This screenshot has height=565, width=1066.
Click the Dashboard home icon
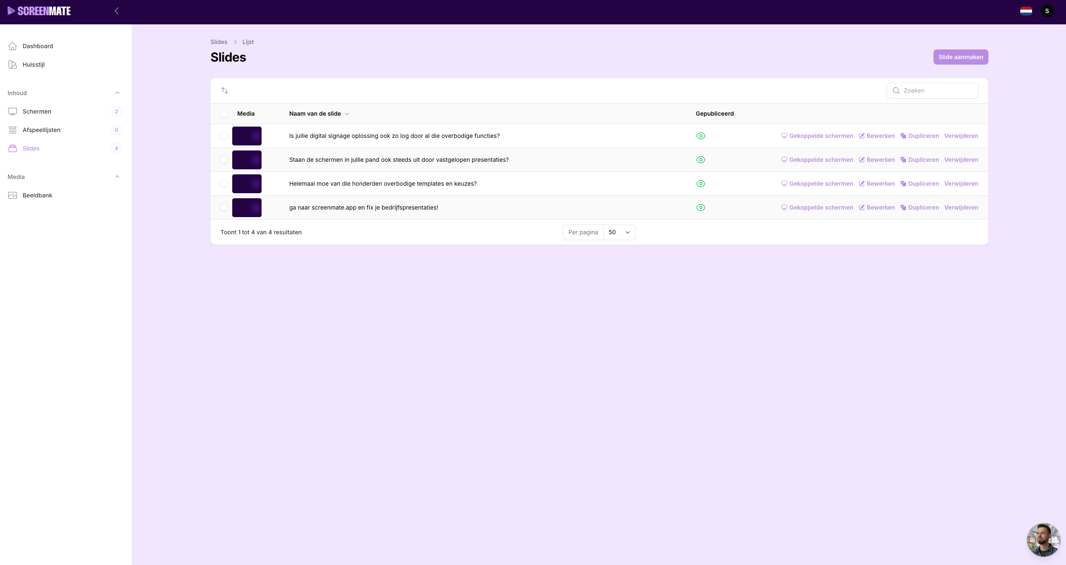(13, 46)
